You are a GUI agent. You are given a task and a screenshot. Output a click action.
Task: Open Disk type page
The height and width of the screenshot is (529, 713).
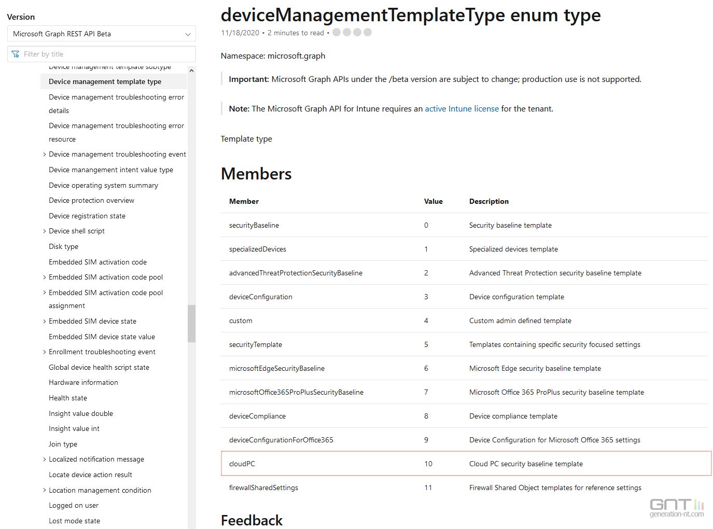pyautogui.click(x=63, y=246)
